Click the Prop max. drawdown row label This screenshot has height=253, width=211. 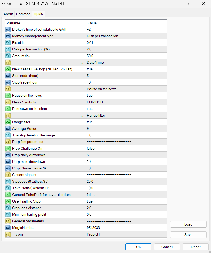pyautogui.click(x=29, y=162)
